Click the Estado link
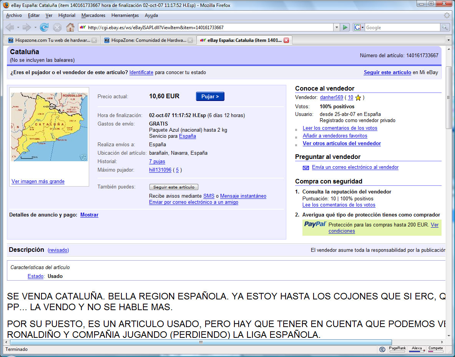The width and height of the screenshot is (455, 357). click(35, 276)
